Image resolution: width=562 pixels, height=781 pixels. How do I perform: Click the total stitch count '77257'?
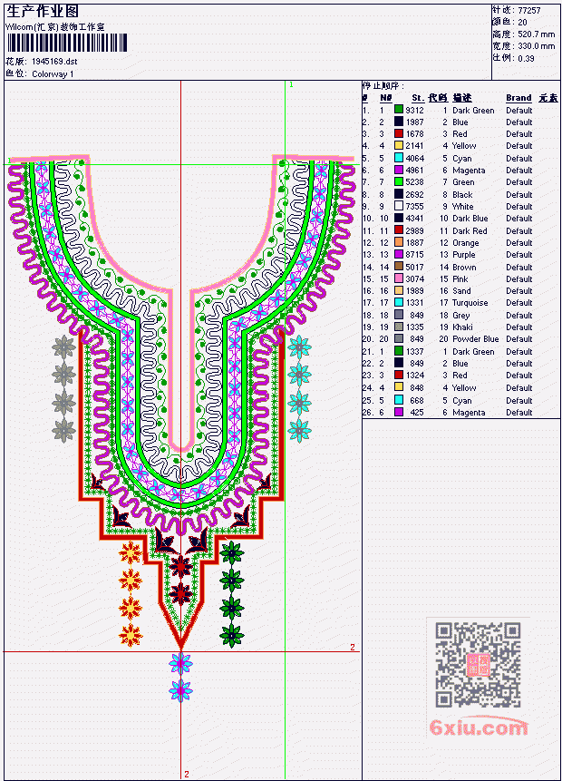pos(529,10)
